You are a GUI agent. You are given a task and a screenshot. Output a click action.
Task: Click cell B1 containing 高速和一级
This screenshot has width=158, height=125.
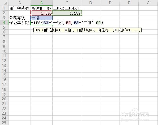tap(41, 8)
